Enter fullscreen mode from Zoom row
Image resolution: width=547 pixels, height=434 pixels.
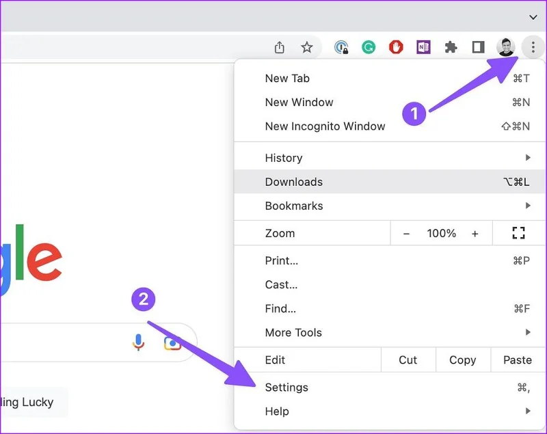518,233
